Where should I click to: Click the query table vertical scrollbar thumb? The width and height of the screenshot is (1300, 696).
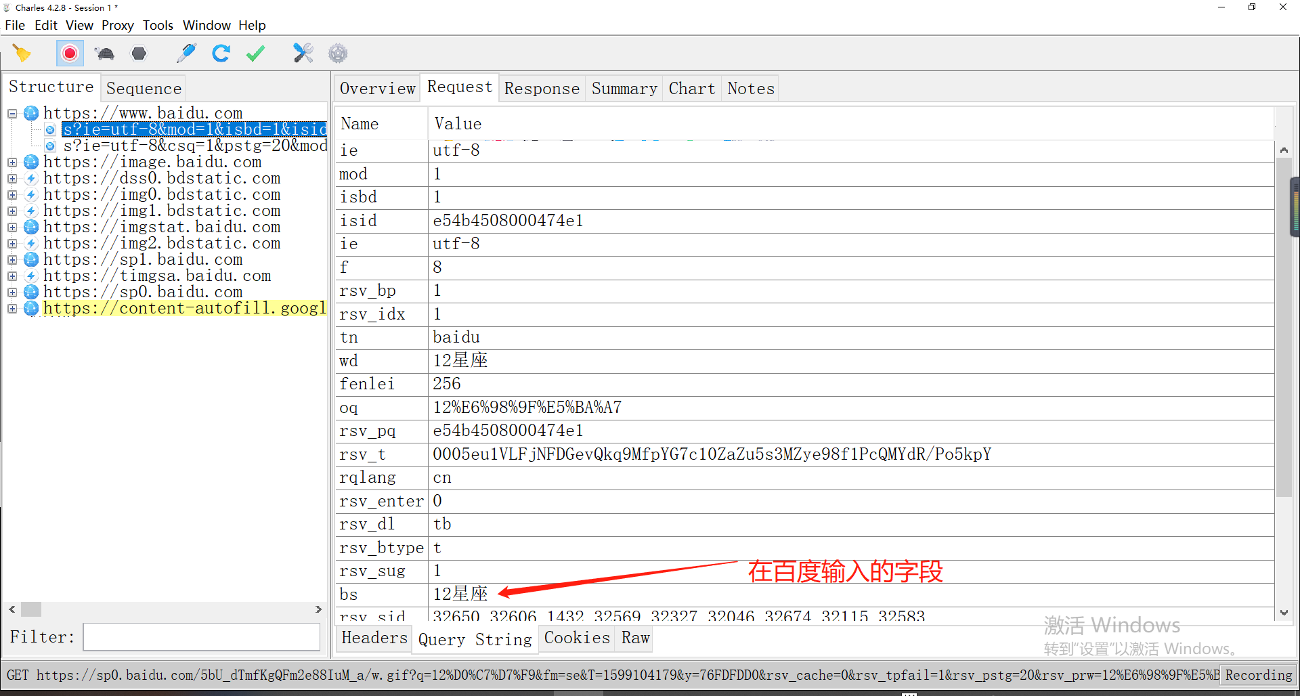point(1284,327)
